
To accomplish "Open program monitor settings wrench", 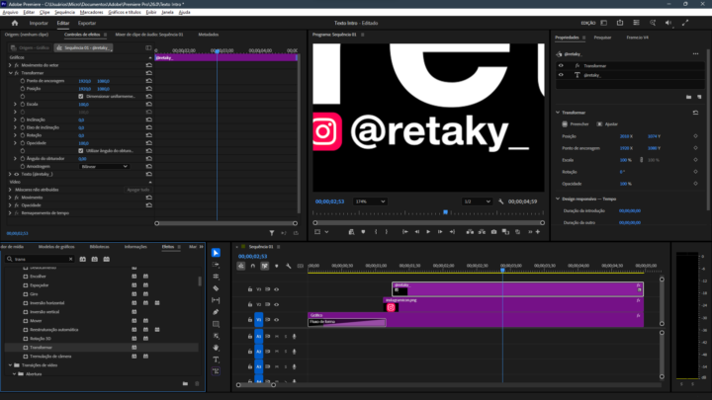I will point(500,201).
